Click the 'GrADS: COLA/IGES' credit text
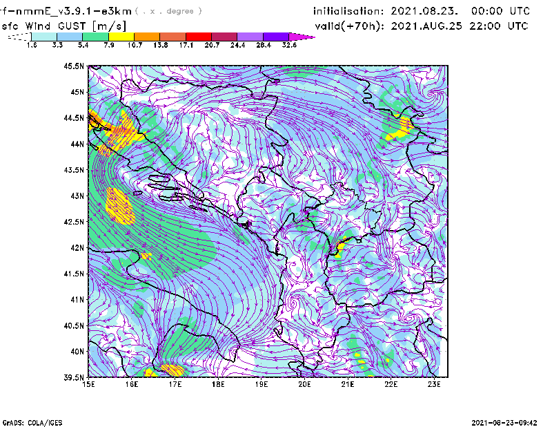Image resolution: width=552 pixels, height=427 pixels. [32, 423]
